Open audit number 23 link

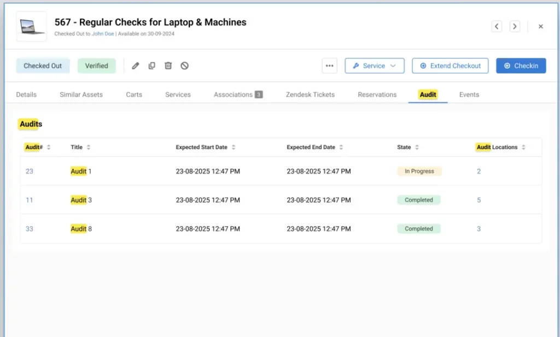30,172
